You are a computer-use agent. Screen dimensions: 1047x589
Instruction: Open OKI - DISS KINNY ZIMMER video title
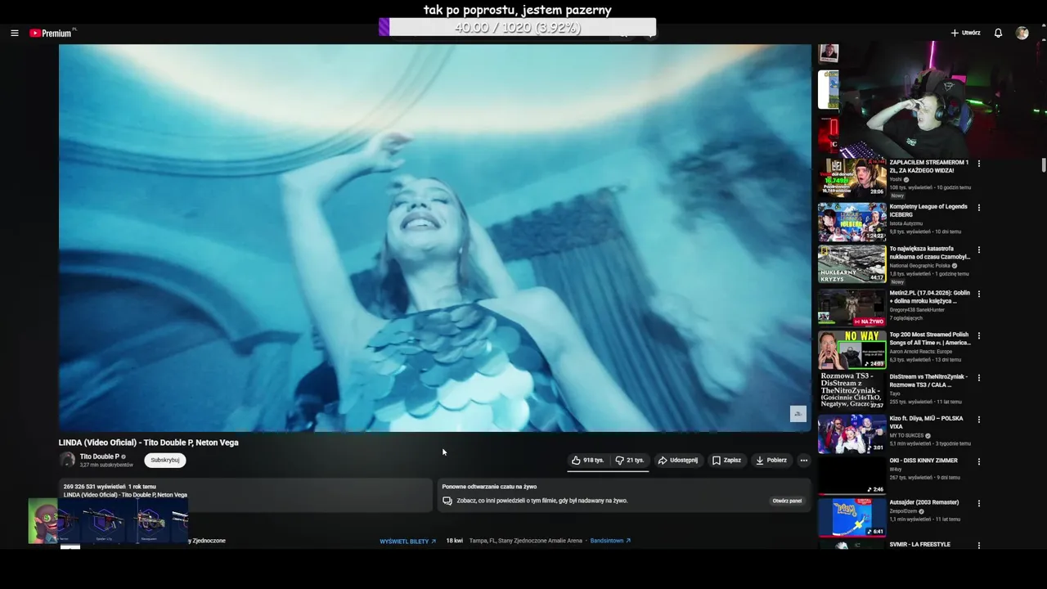click(923, 461)
